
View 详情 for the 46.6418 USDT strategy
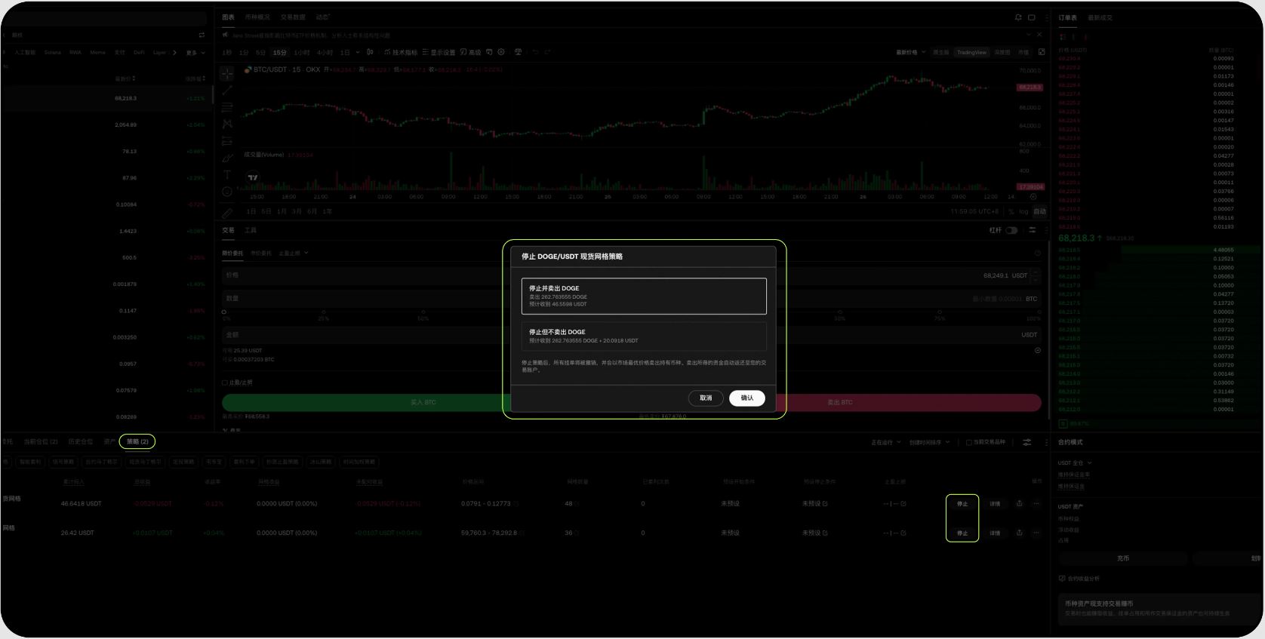(x=995, y=503)
